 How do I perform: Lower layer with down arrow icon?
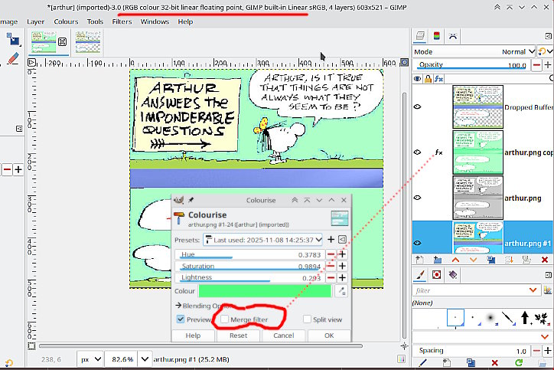pyautogui.click(x=473, y=260)
